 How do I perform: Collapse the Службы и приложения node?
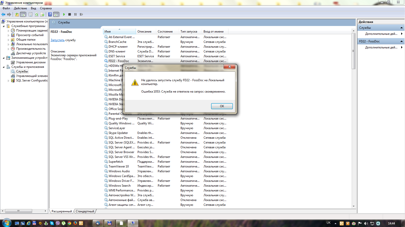tap(4, 67)
